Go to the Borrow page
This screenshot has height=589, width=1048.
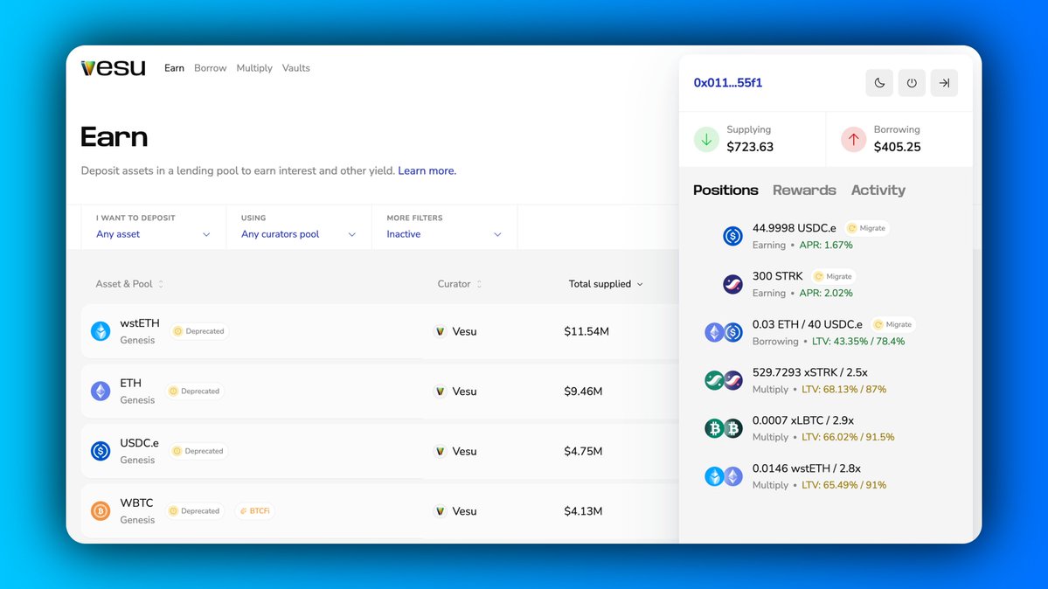pyautogui.click(x=210, y=68)
